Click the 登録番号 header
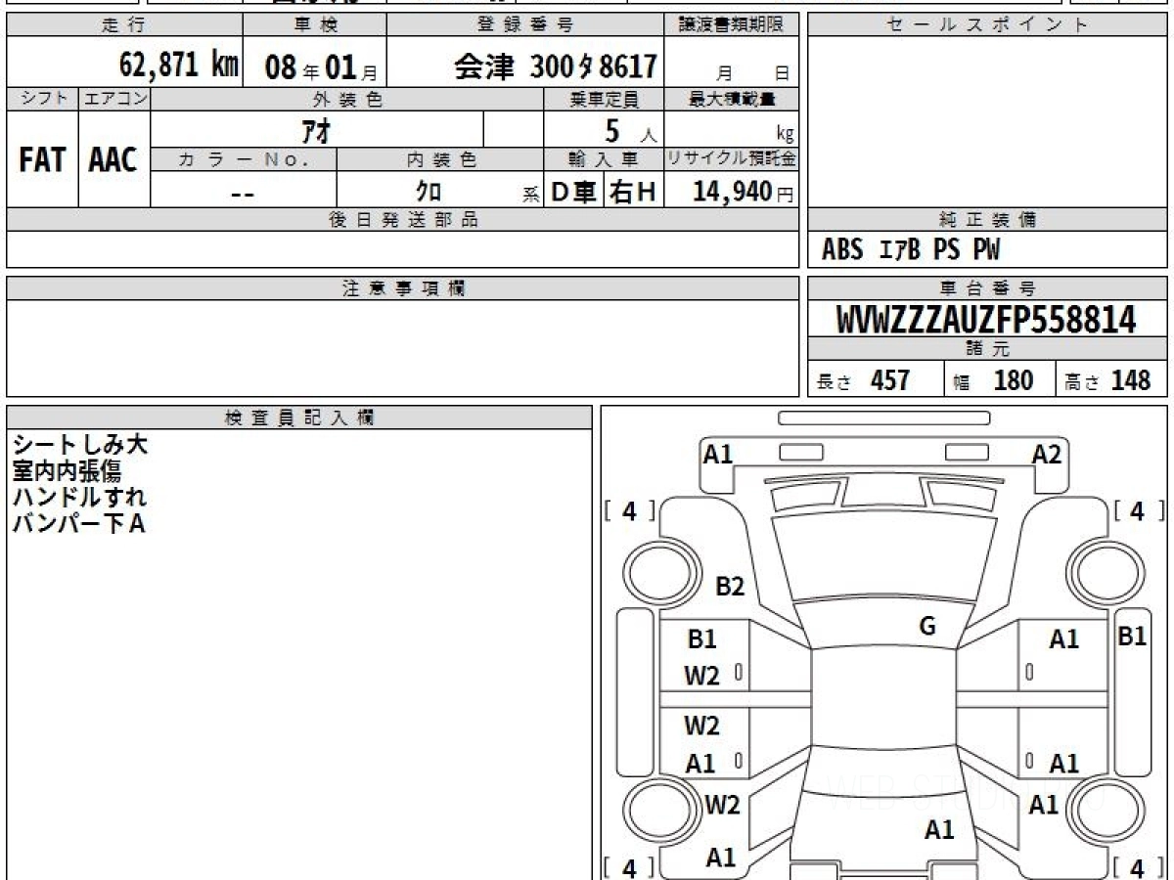This screenshot has height=880, width=1174. (526, 25)
